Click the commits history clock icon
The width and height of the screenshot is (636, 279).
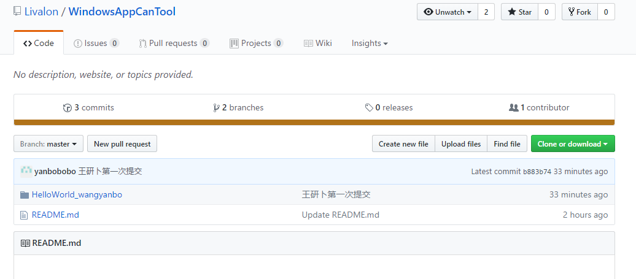tap(68, 108)
